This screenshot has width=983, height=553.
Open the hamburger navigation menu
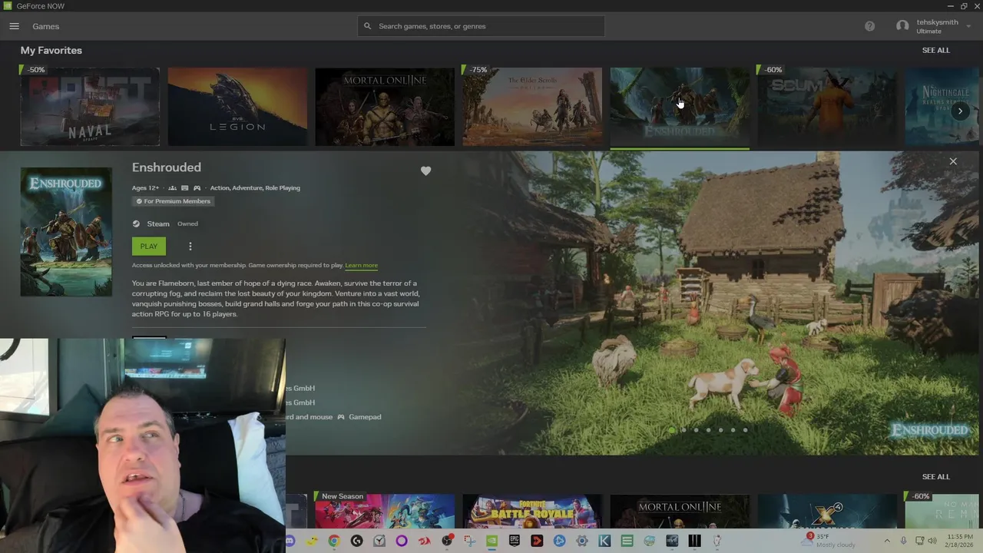click(14, 26)
